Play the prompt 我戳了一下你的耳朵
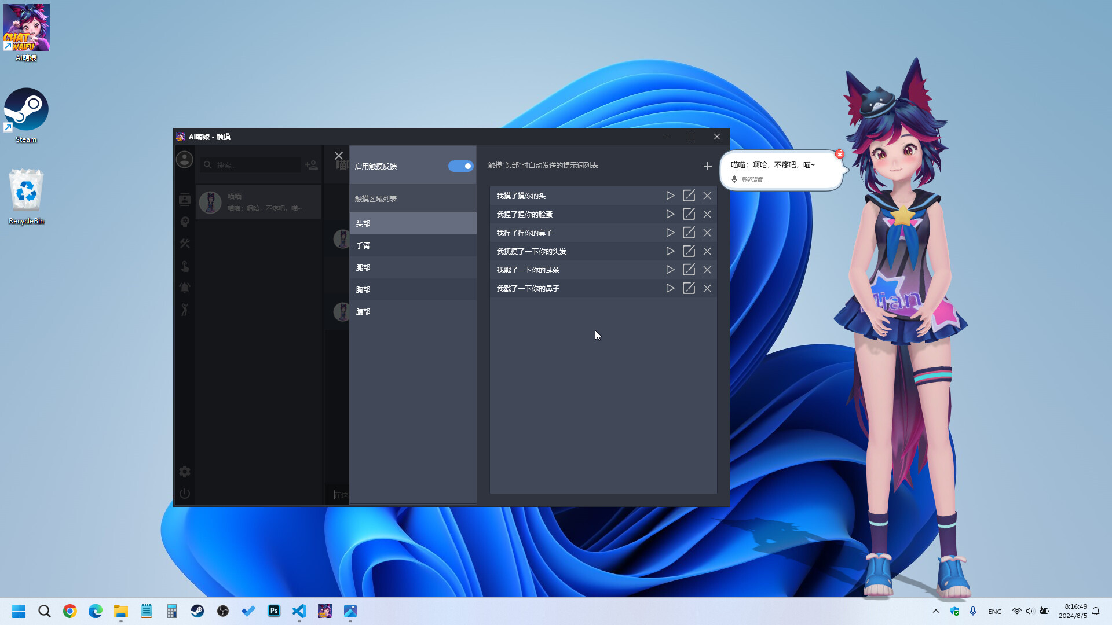This screenshot has width=1112, height=625. click(670, 270)
